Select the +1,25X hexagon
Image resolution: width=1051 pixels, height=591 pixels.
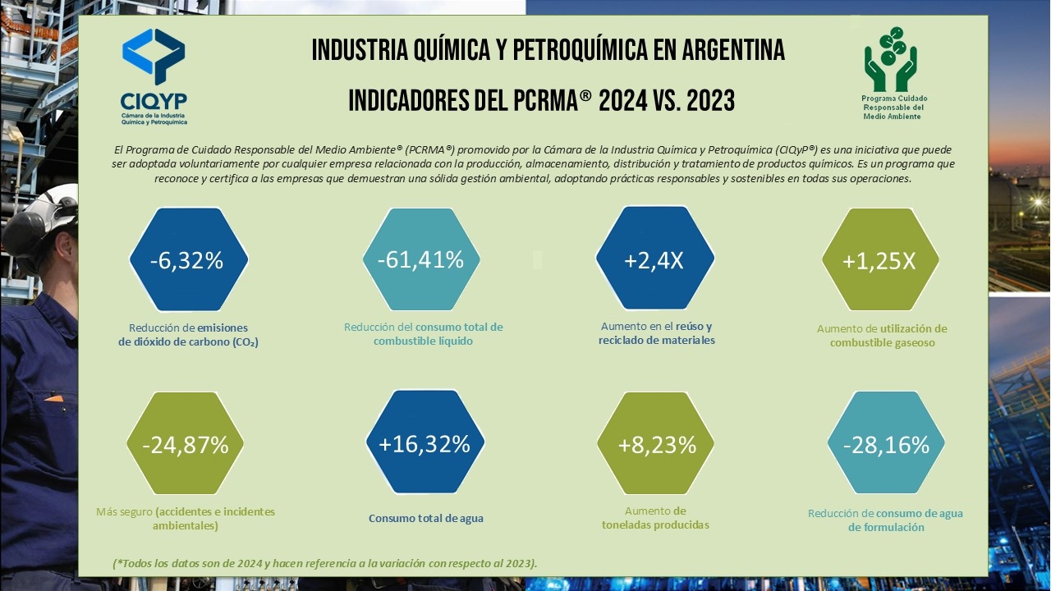(881, 260)
